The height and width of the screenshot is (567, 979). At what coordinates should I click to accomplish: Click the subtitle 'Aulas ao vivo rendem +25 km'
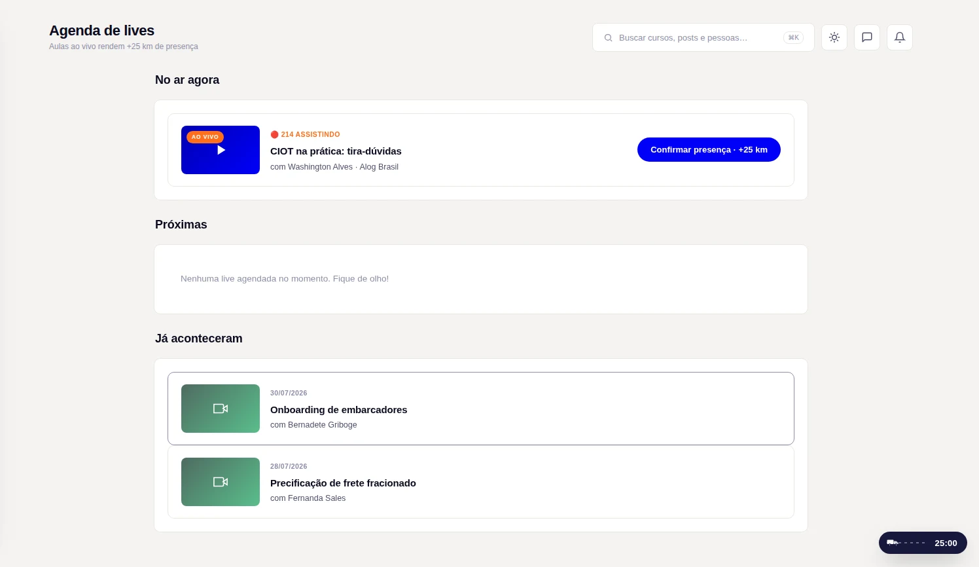pos(124,46)
